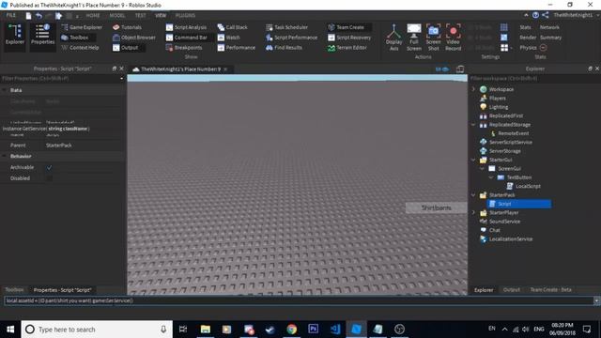Take a Screen Shot
The height and width of the screenshot is (338, 601).
tap(434, 38)
